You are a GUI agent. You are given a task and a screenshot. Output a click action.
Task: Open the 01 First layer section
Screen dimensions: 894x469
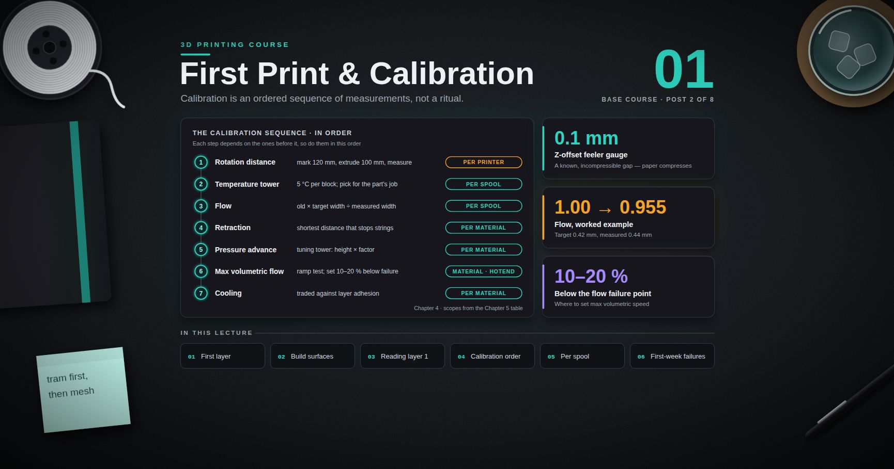(x=223, y=356)
